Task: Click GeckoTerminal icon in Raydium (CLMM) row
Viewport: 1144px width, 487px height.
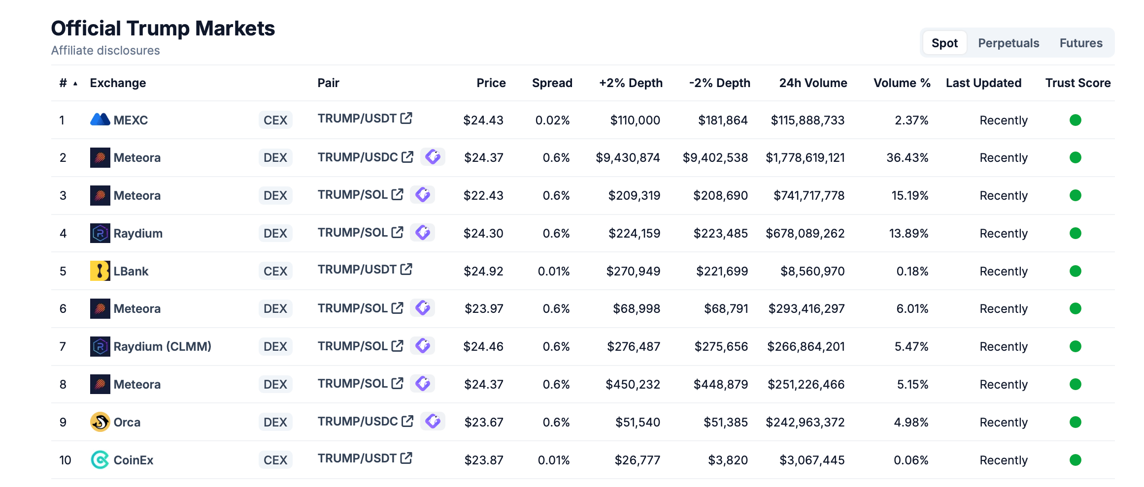Action: (423, 346)
